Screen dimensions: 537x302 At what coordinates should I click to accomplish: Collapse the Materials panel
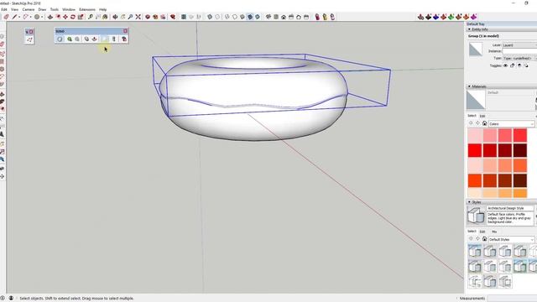tap(469, 86)
